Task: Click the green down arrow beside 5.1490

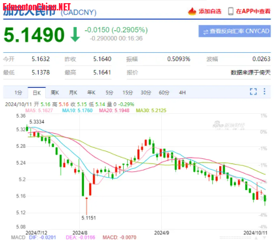Action: [x=75, y=34]
